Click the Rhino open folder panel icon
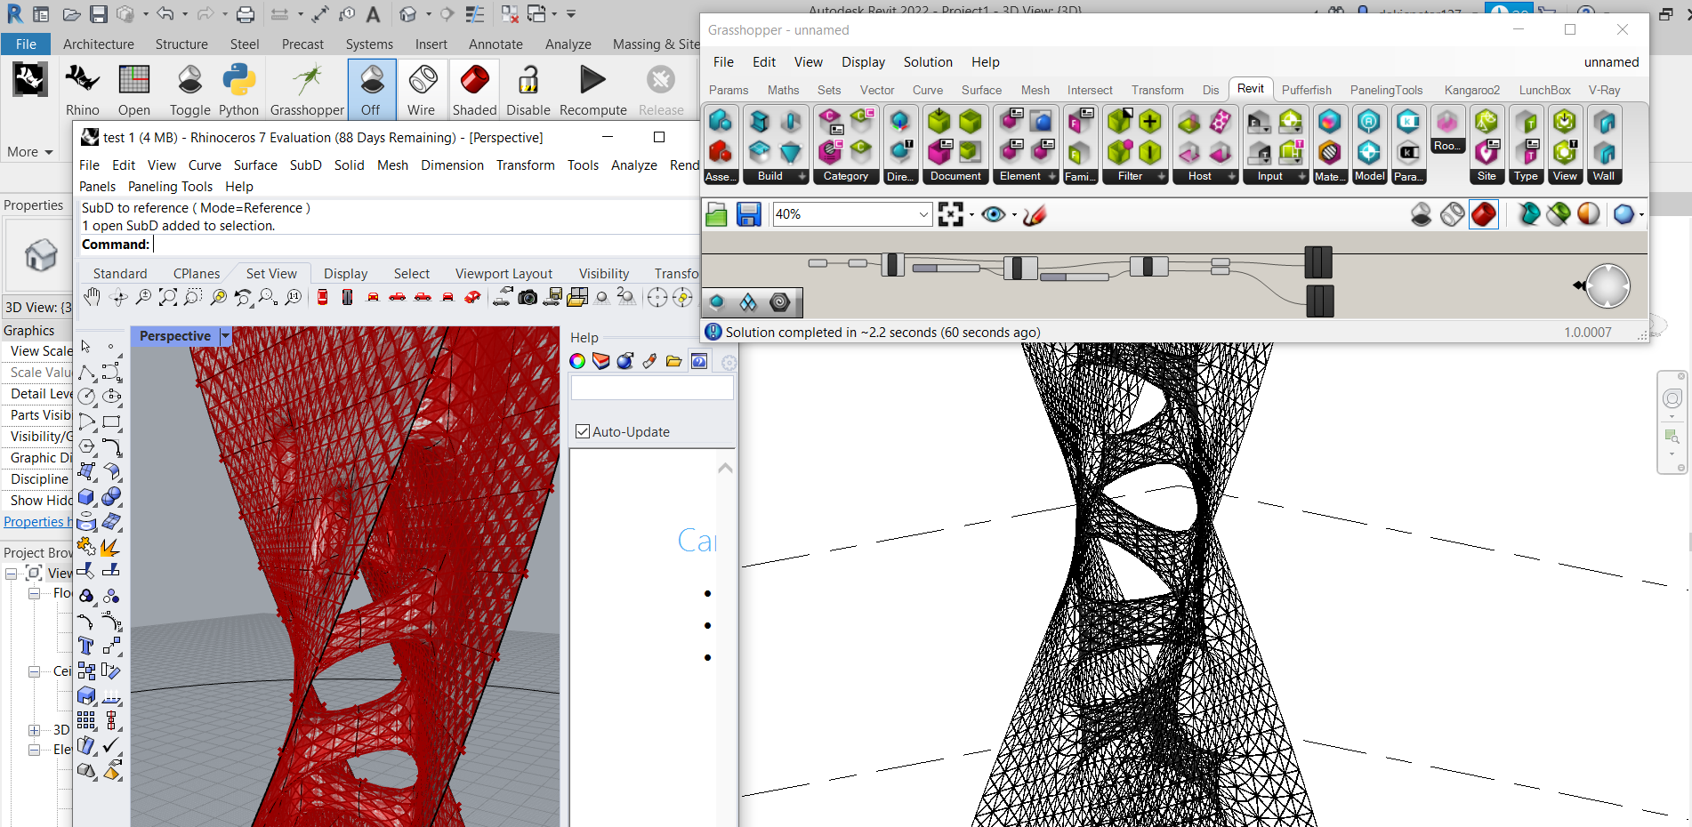Screen dimensions: 1692x827 (x=673, y=361)
